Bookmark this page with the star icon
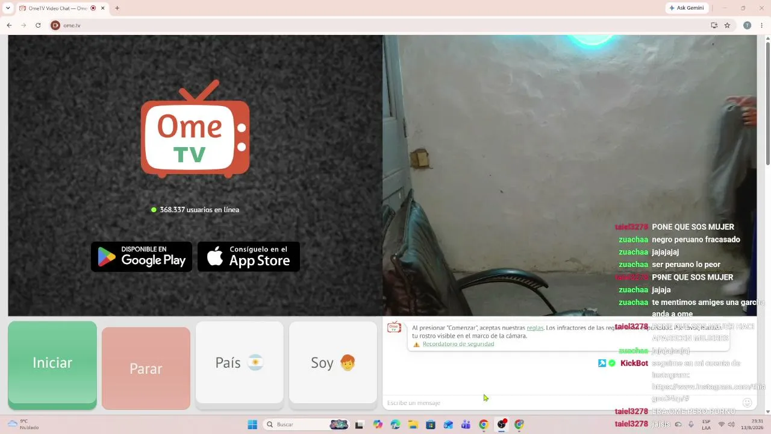771x434 pixels. (727, 25)
